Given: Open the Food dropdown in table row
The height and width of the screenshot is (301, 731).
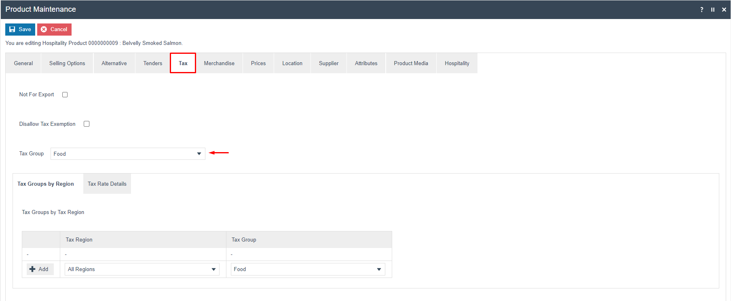Looking at the screenshot, I should pos(308,269).
